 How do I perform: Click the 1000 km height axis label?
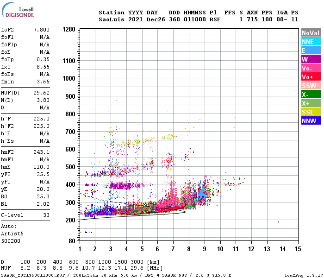coord(69,79)
